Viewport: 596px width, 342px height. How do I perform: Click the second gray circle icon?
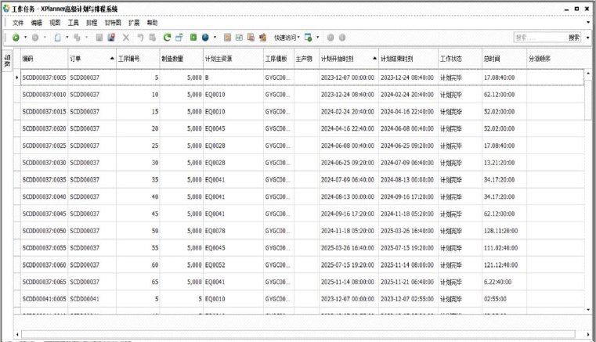(x=342, y=38)
